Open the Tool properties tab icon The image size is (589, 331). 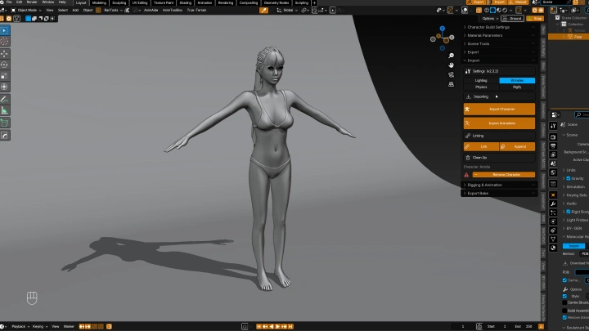(553, 126)
